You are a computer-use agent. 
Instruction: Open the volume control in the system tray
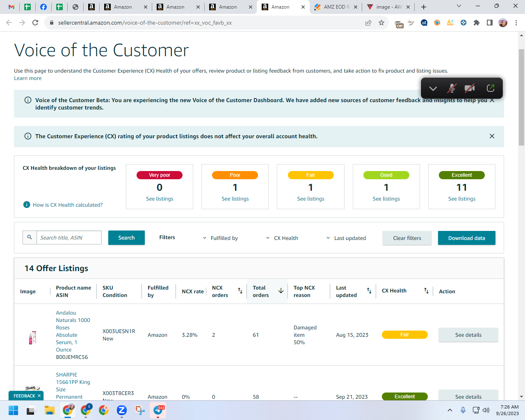[486, 410]
